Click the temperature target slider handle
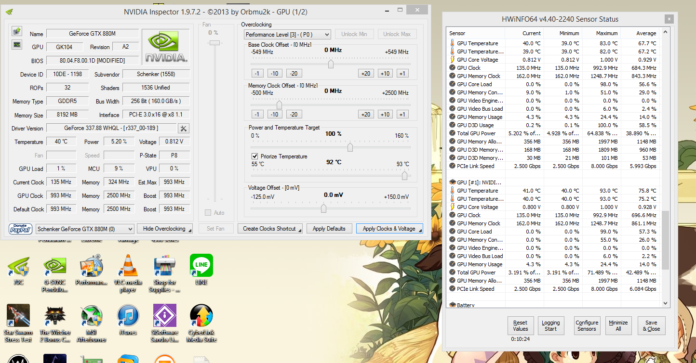The width and height of the screenshot is (696, 363). click(404, 176)
